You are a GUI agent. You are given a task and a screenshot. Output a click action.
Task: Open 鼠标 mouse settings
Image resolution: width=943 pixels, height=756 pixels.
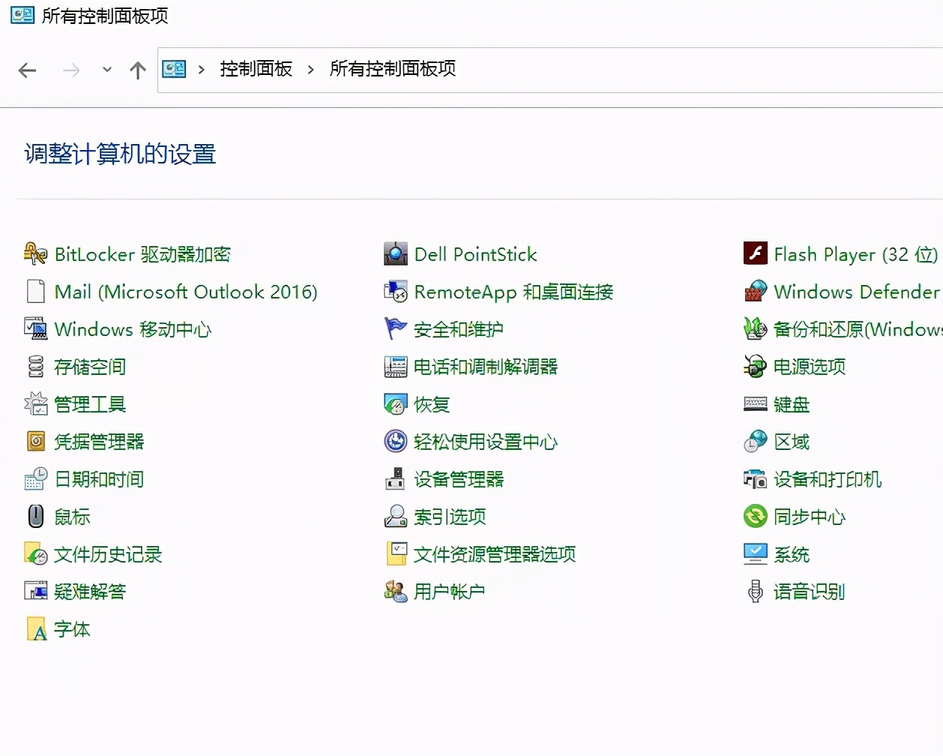pyautogui.click(x=72, y=516)
